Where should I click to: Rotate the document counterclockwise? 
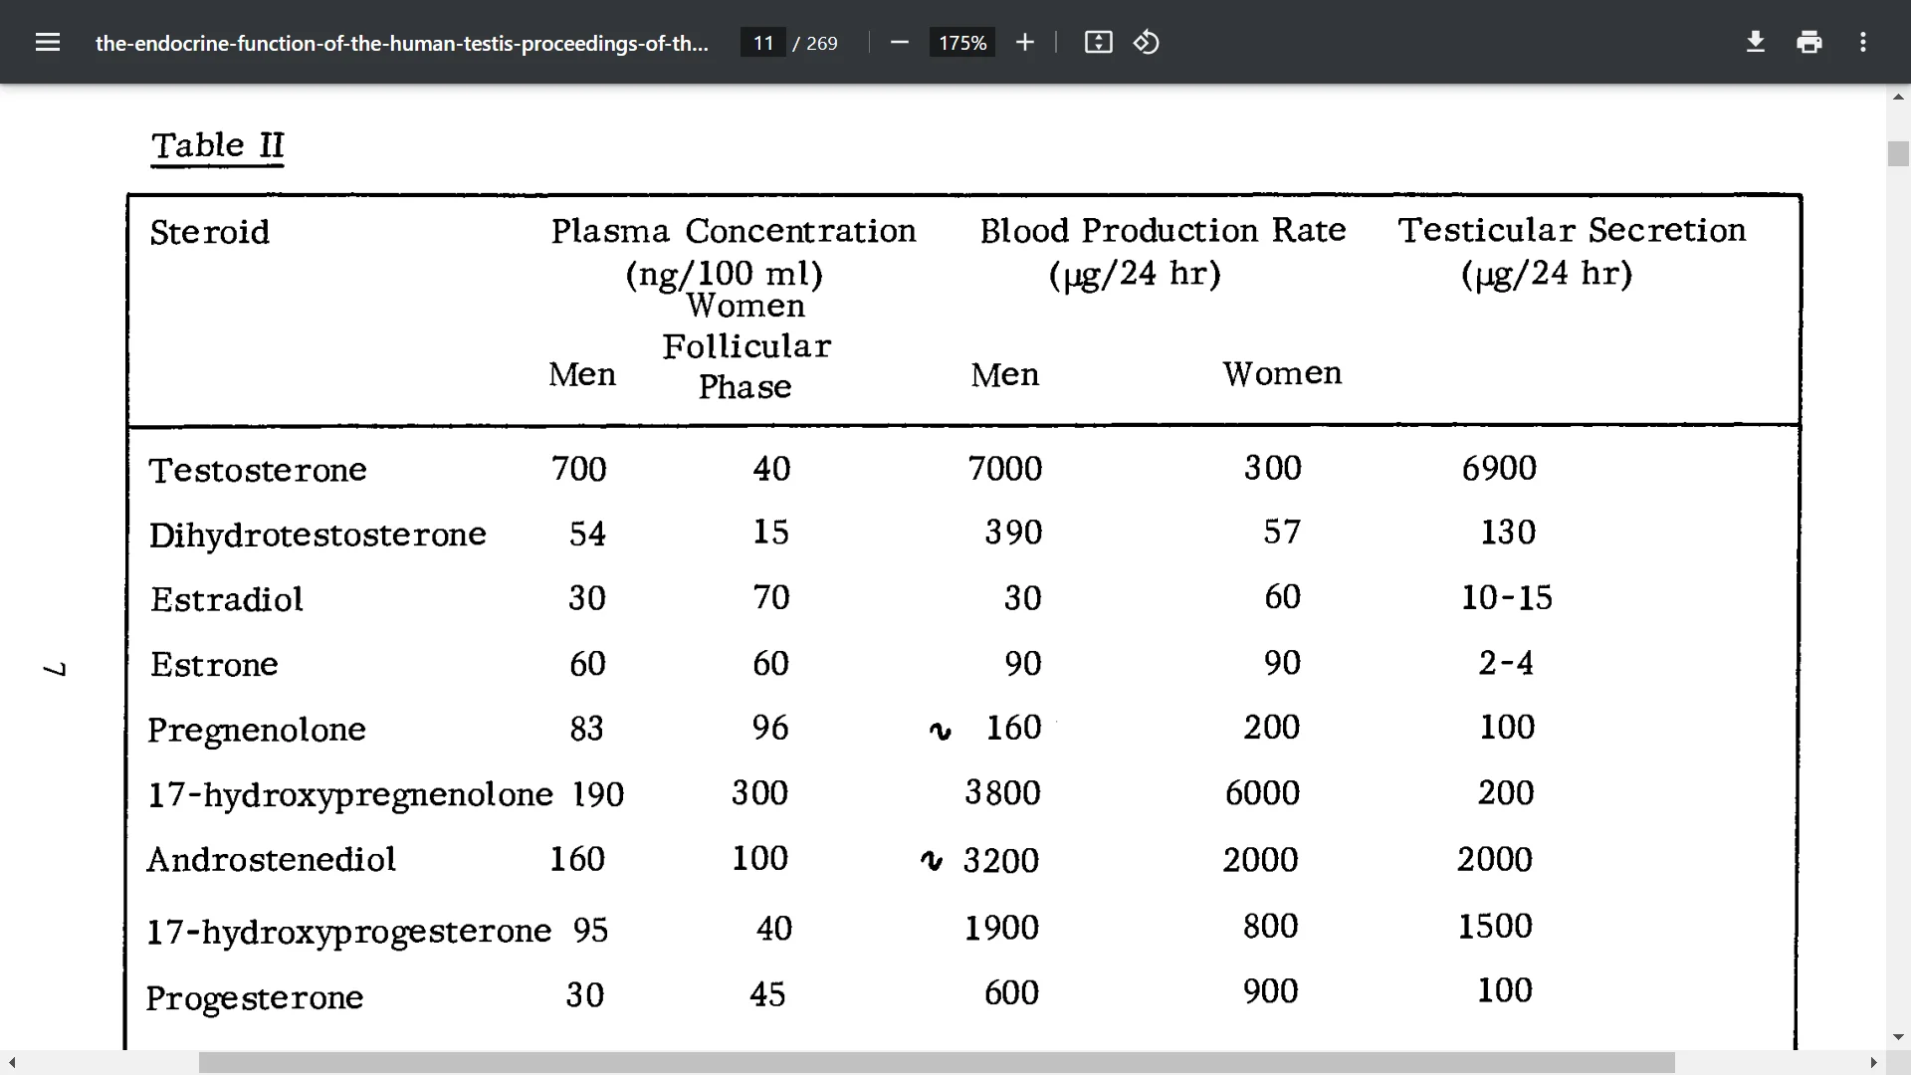(x=1147, y=42)
